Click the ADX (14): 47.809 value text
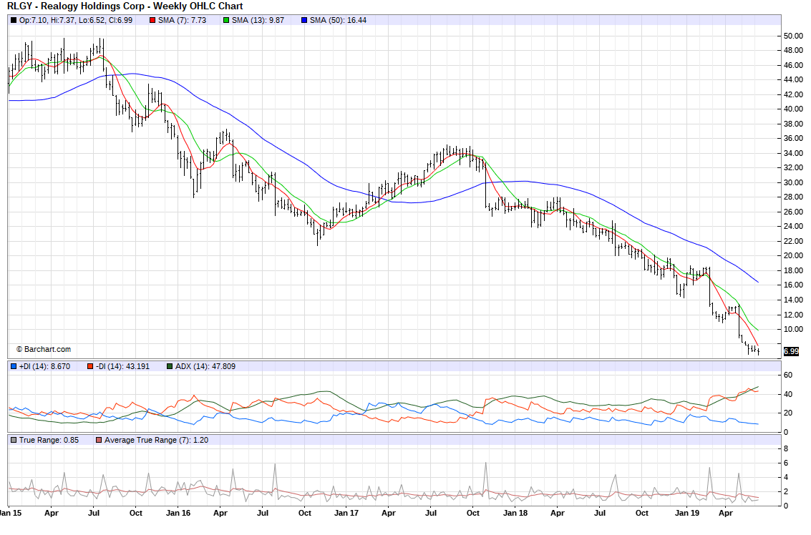This screenshot has width=811, height=535. tap(206, 366)
